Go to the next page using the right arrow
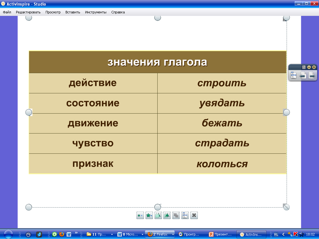 312,75
